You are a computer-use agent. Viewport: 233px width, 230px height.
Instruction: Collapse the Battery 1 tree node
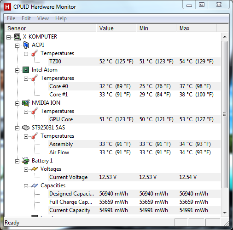click(x=17, y=161)
